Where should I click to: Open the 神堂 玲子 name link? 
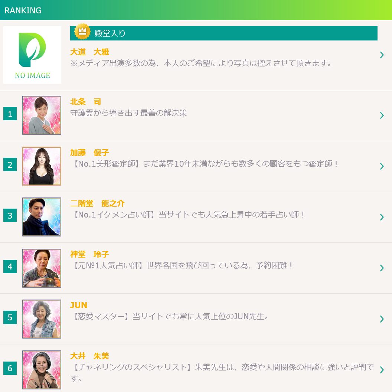coord(89,254)
